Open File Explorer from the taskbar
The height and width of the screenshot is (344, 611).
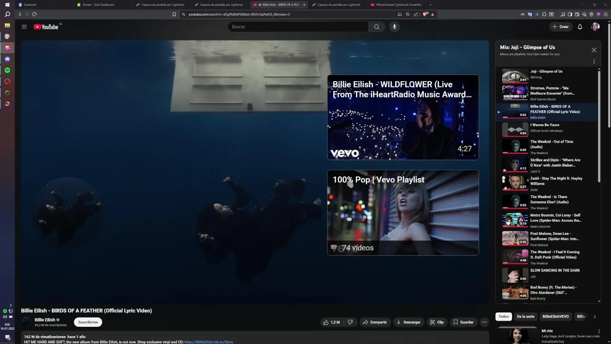[7, 25]
